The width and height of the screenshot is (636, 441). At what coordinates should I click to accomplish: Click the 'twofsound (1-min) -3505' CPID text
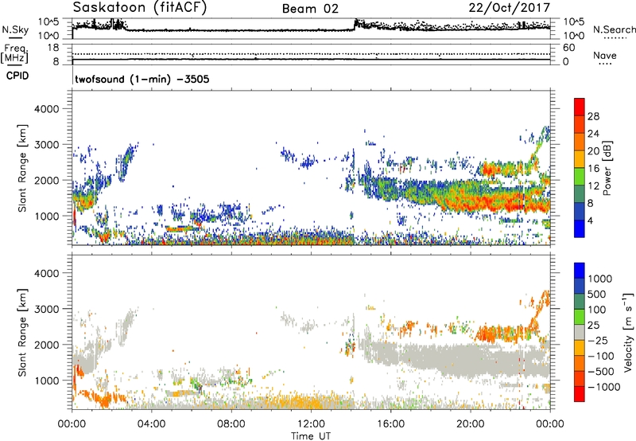(142, 79)
